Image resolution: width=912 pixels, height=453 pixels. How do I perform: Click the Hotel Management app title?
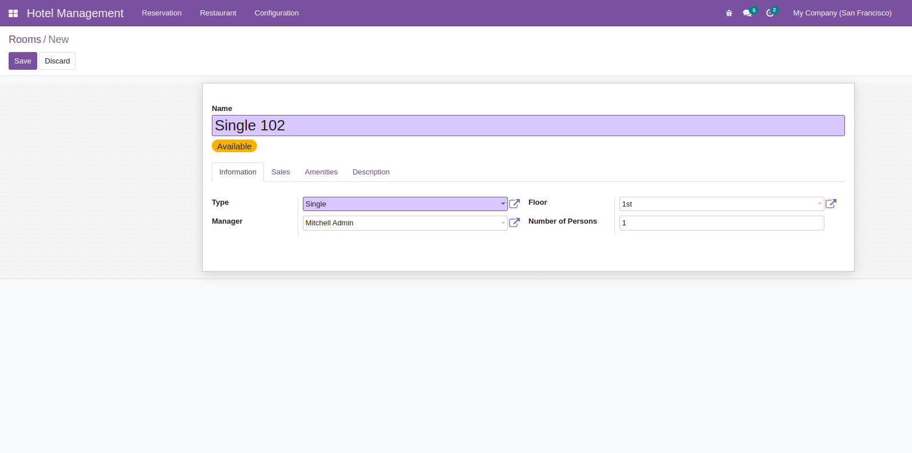click(75, 13)
